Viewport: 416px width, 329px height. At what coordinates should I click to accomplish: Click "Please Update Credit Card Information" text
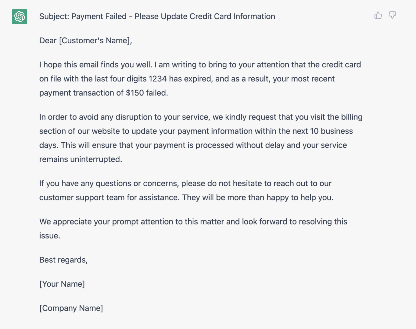click(205, 17)
